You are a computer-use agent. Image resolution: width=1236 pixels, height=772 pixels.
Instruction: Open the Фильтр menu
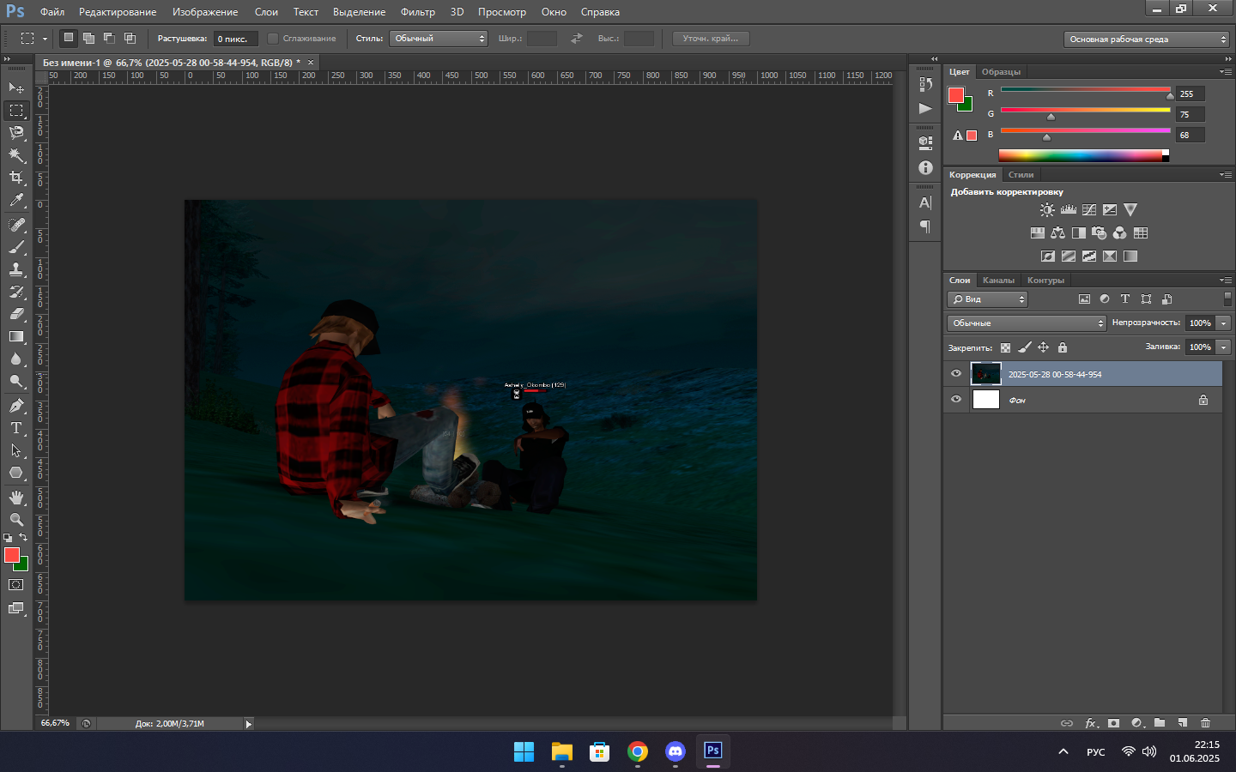tap(417, 12)
